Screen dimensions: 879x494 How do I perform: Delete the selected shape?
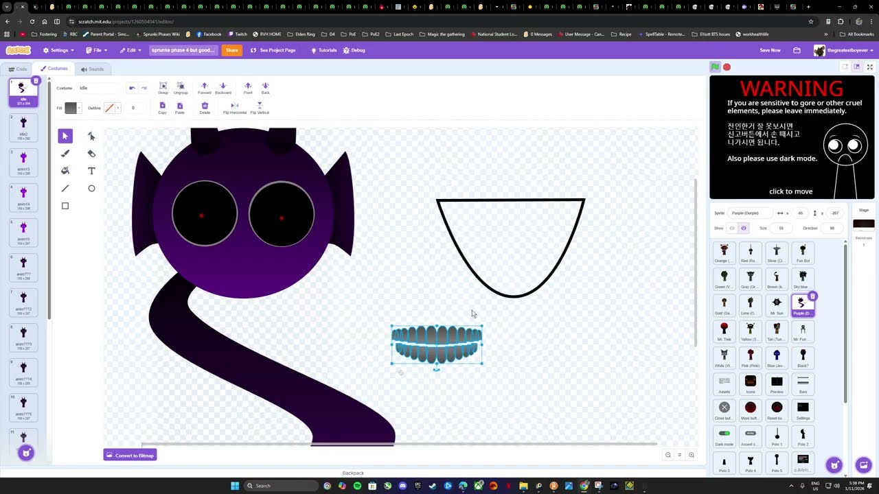pos(205,108)
